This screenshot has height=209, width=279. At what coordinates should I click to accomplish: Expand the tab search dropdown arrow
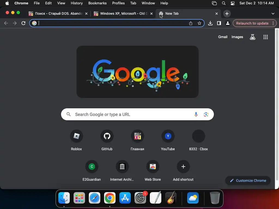click(x=273, y=14)
